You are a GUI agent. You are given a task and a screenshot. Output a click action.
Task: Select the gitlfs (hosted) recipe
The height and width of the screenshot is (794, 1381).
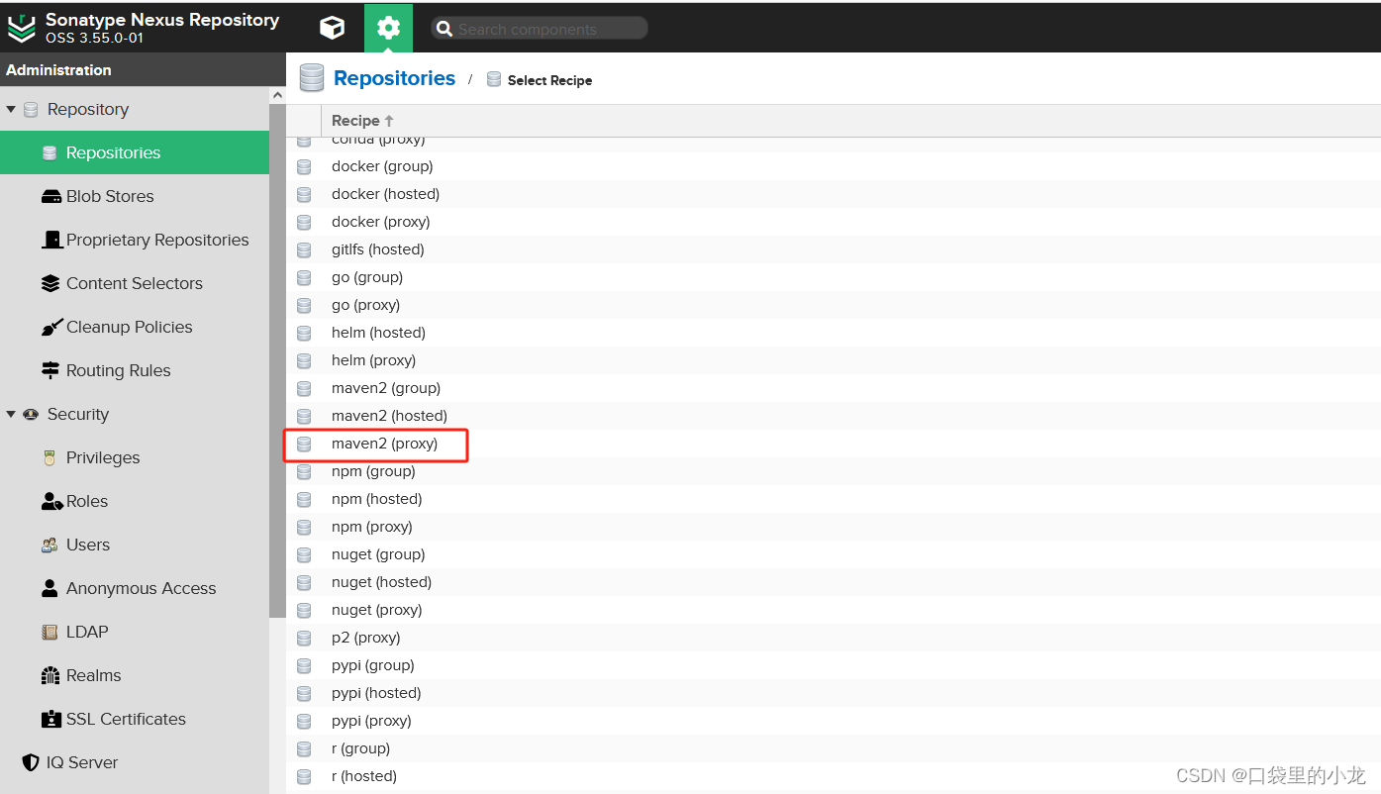tap(834, 249)
